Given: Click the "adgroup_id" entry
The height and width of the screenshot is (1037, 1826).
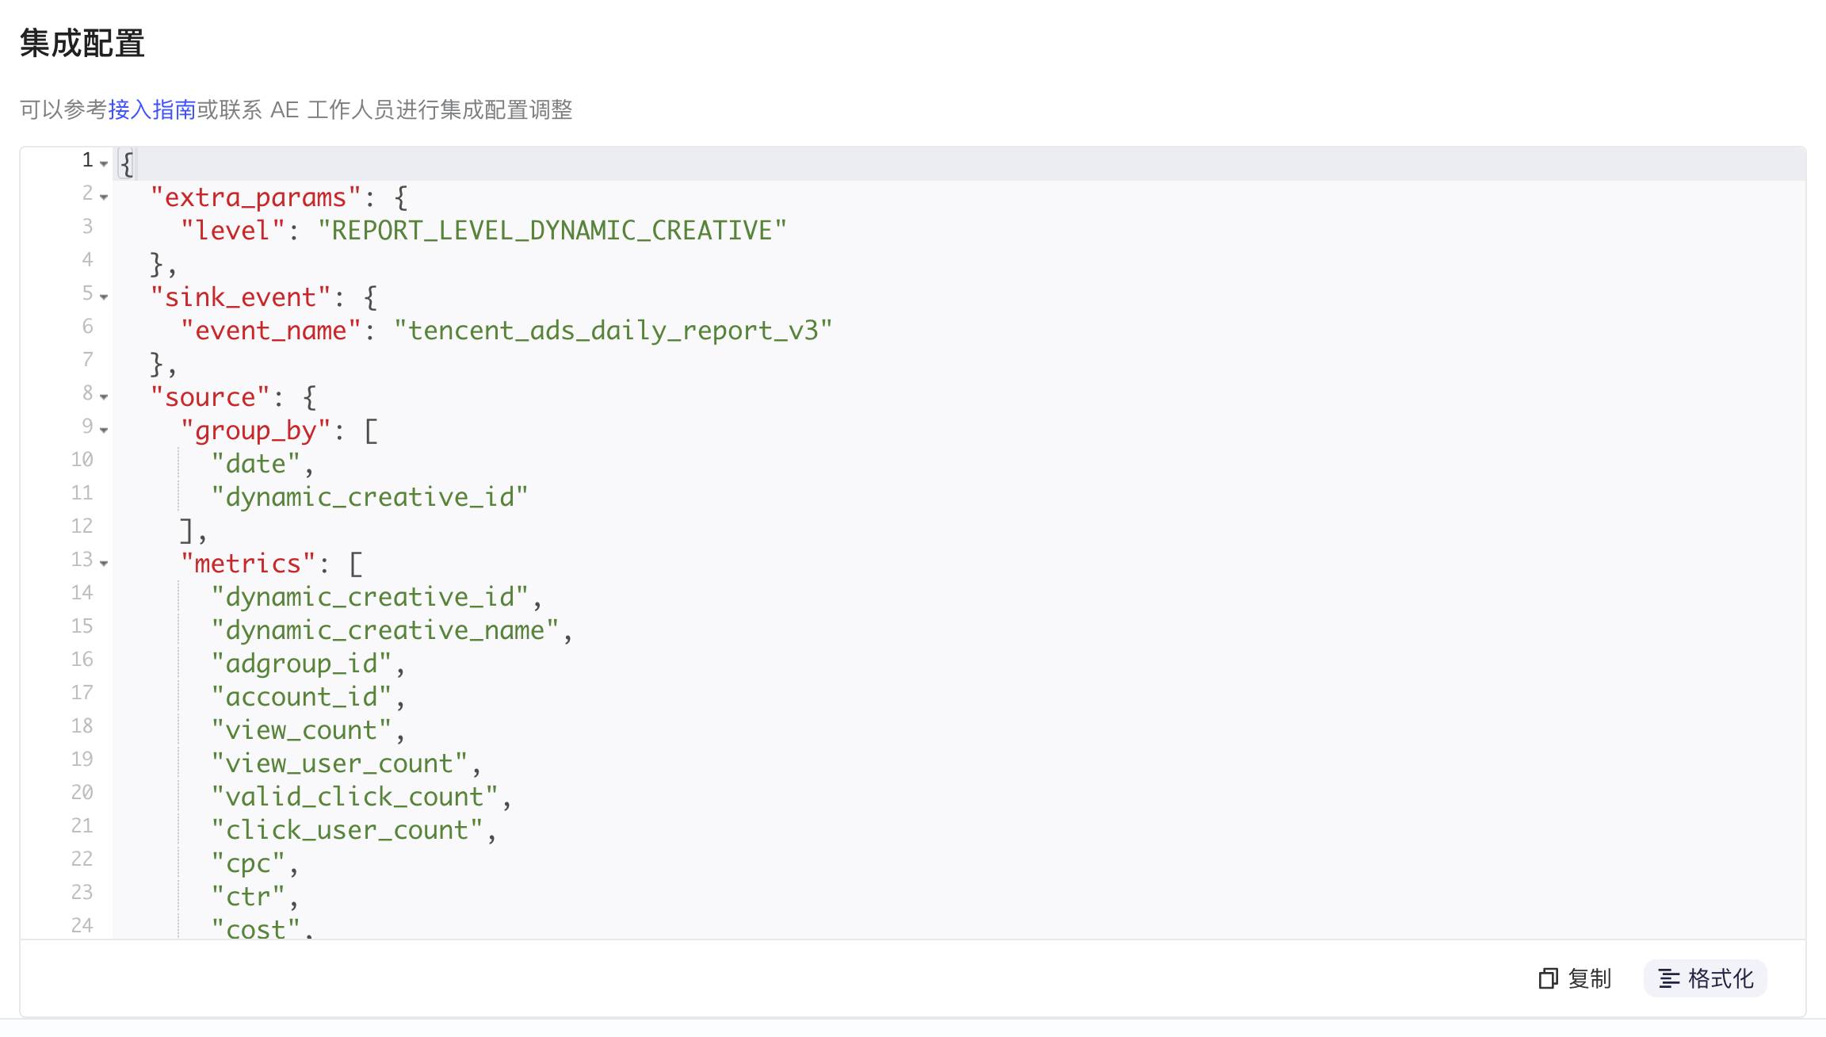Looking at the screenshot, I should pos(301,663).
